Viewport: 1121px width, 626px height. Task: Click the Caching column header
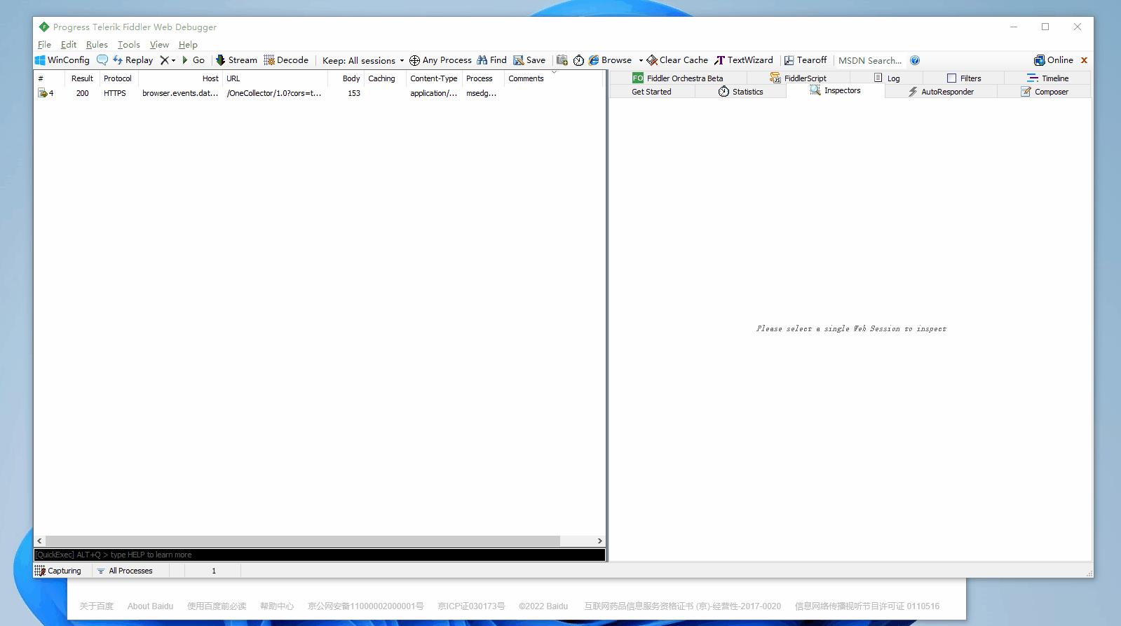[x=385, y=78]
